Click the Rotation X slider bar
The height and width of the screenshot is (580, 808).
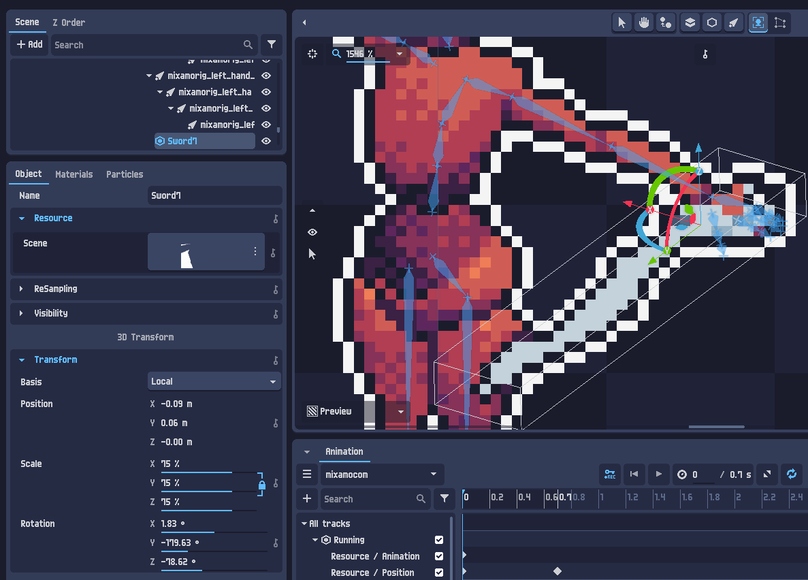coord(214,532)
